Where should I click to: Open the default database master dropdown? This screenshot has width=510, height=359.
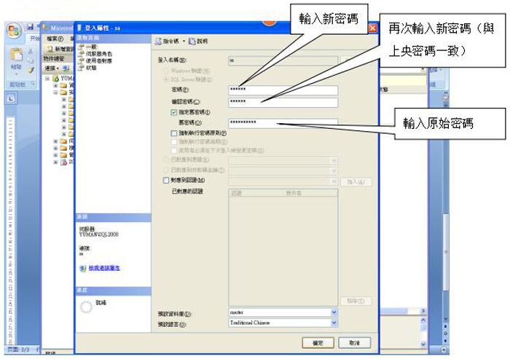click(334, 312)
